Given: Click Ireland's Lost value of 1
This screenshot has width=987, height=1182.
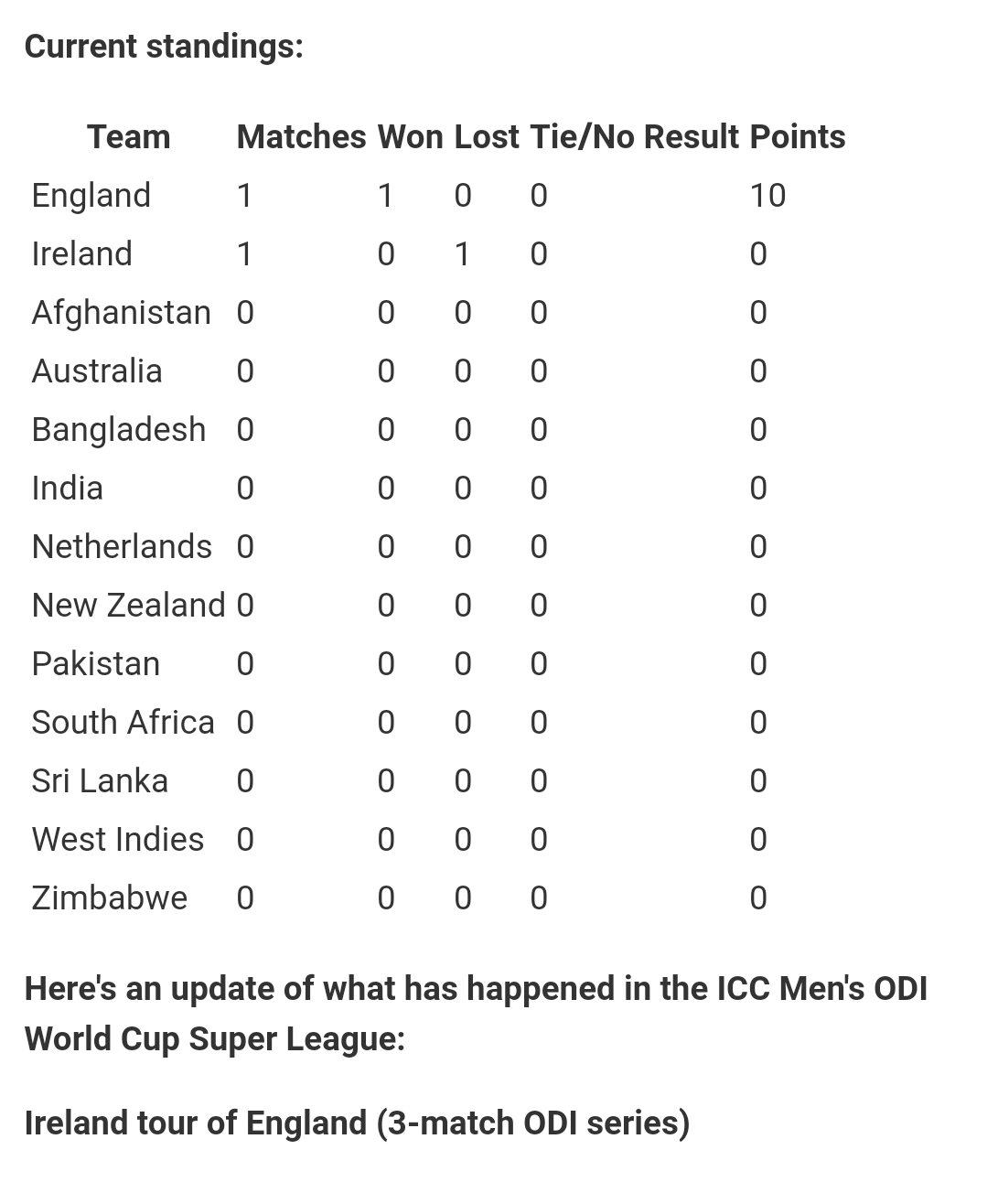Looking at the screenshot, I should coord(463,253).
